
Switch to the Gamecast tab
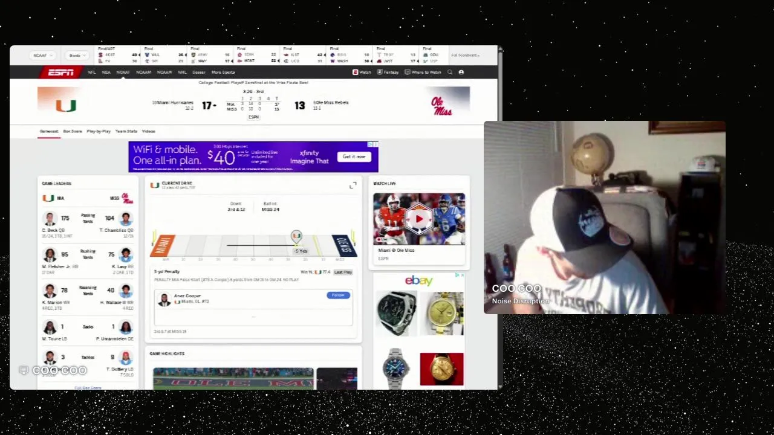pyautogui.click(x=49, y=131)
